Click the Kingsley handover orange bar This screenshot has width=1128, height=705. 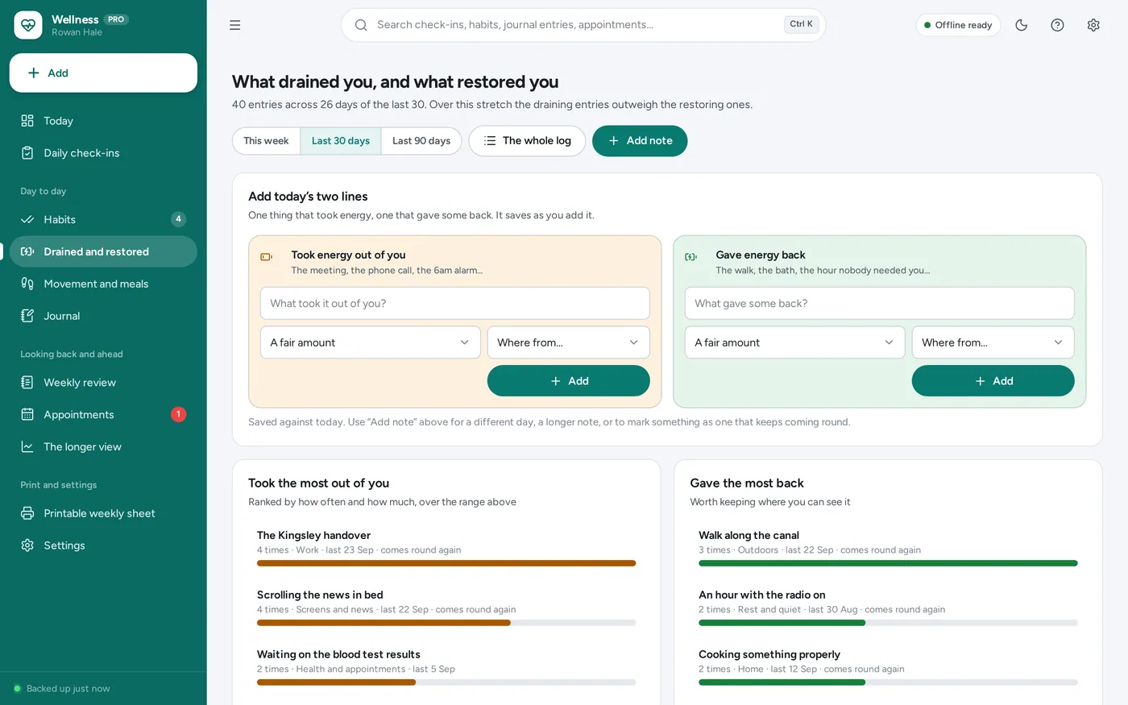tap(446, 563)
